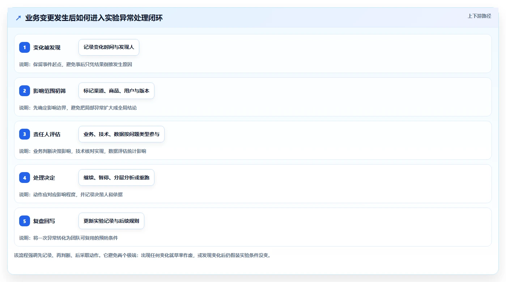This screenshot has height=282, width=506.
Task: Click step number 2 badge
Action: pos(25,91)
